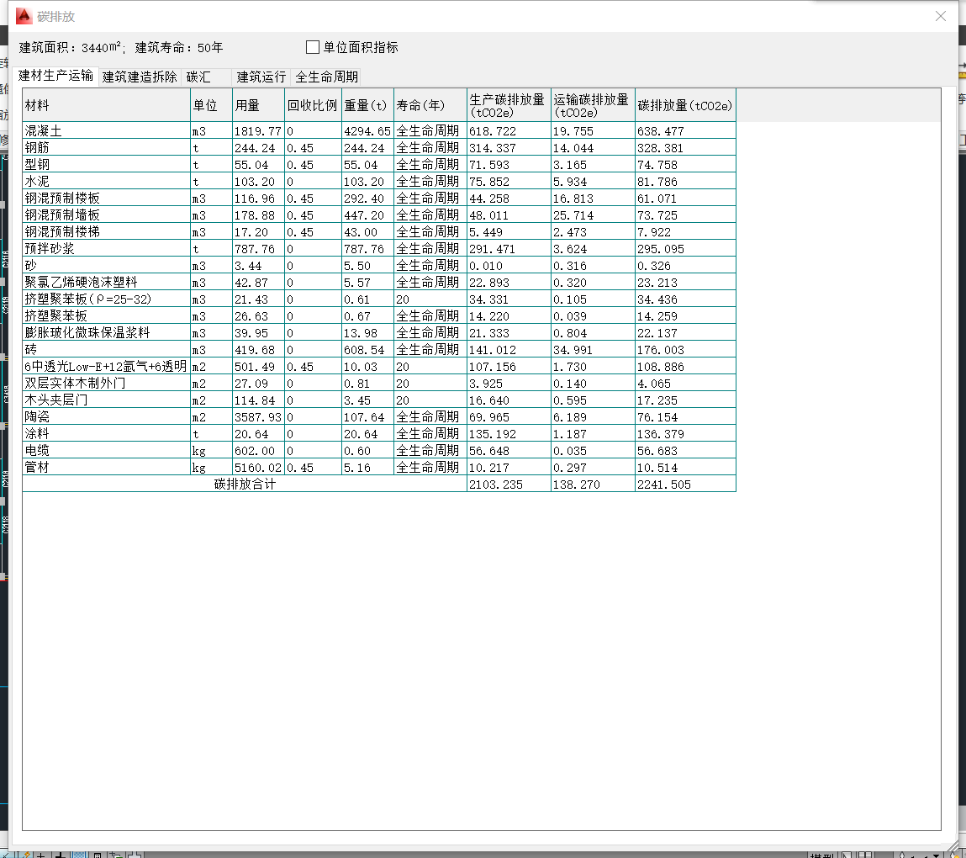This screenshot has height=858, width=966.
Task: Go to the 建筑运行 tab
Action: click(x=261, y=77)
